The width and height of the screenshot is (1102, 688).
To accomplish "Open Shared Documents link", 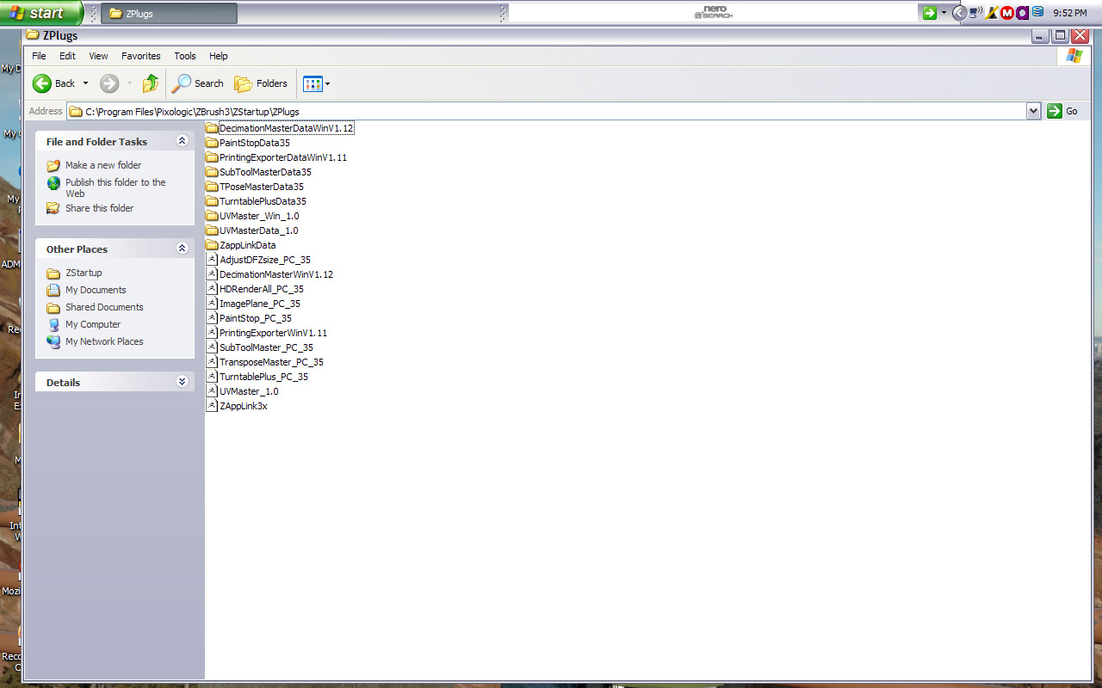I will [104, 307].
